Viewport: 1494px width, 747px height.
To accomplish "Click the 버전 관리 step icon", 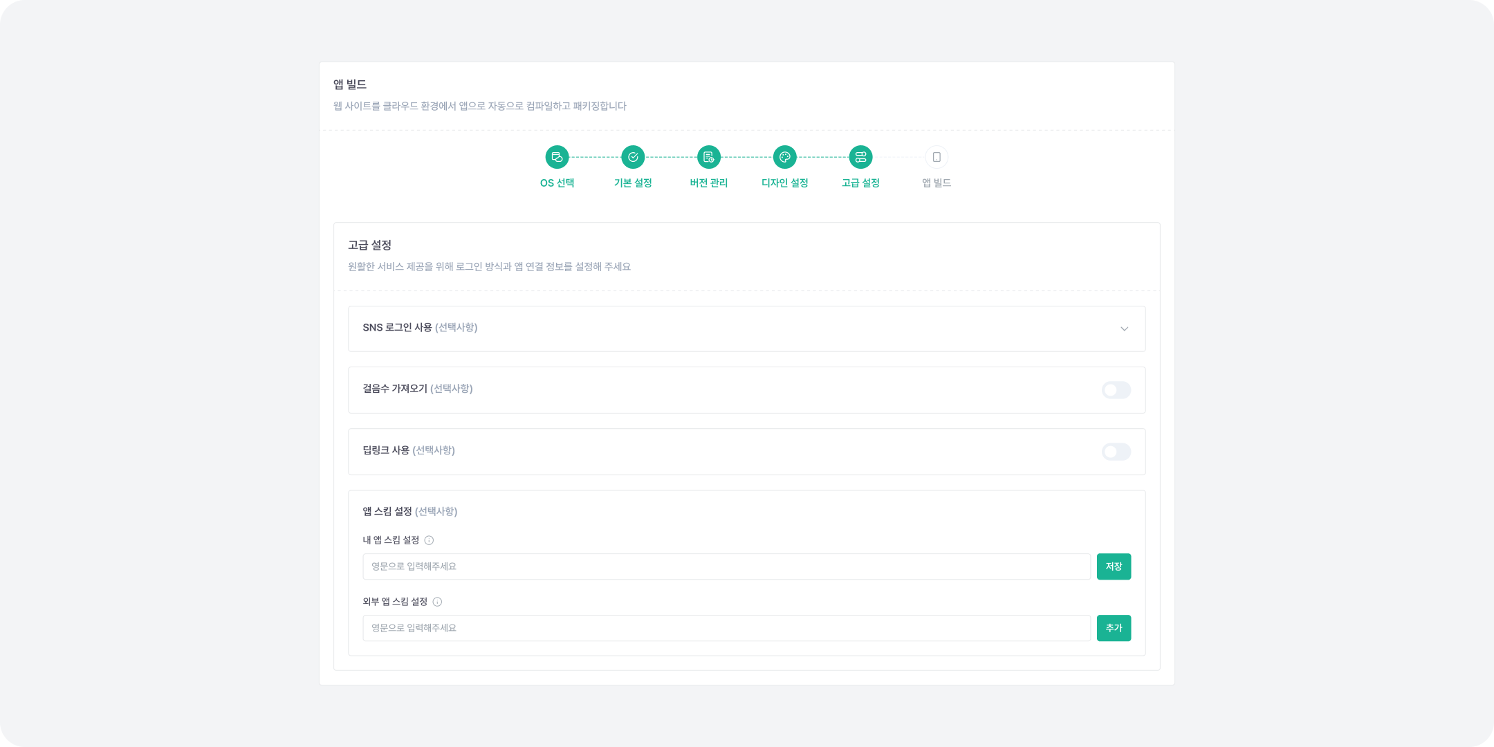I will [x=709, y=157].
